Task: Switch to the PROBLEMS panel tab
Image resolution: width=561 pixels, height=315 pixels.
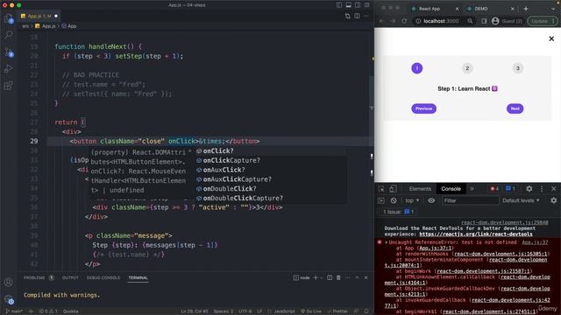Action: pyautogui.click(x=34, y=277)
